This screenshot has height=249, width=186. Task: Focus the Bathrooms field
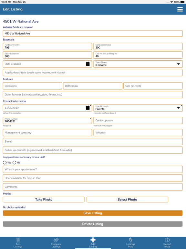(x=93, y=86)
